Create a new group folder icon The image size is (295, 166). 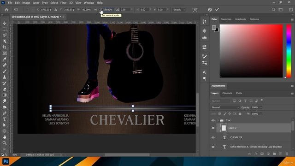274,154
